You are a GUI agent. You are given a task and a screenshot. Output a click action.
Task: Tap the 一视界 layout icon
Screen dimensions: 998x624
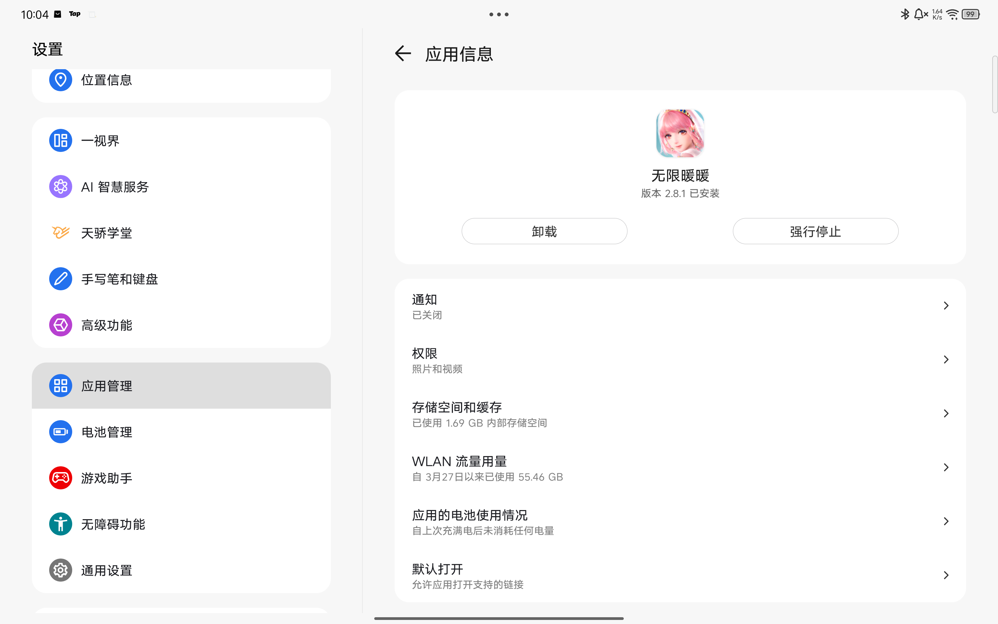[61, 140]
